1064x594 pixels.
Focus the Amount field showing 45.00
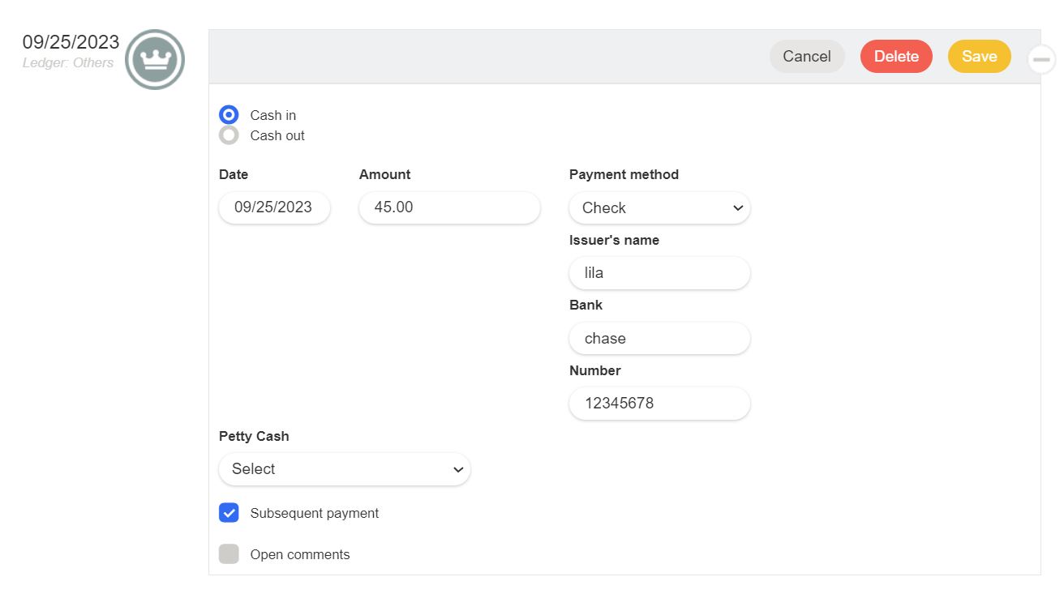pos(449,207)
